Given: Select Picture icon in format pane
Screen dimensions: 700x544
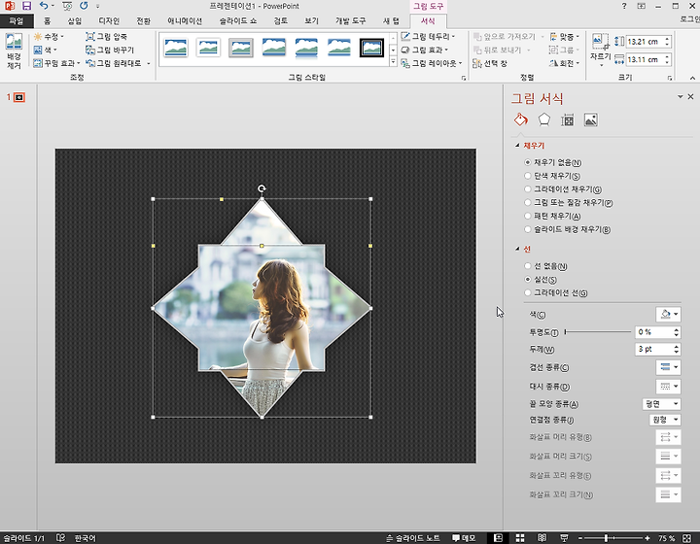Looking at the screenshot, I should [x=591, y=119].
